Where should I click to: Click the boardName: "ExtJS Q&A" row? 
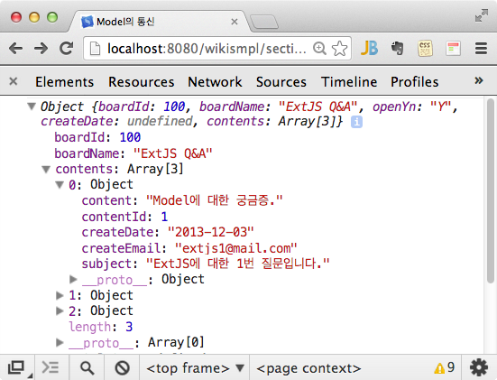click(133, 153)
